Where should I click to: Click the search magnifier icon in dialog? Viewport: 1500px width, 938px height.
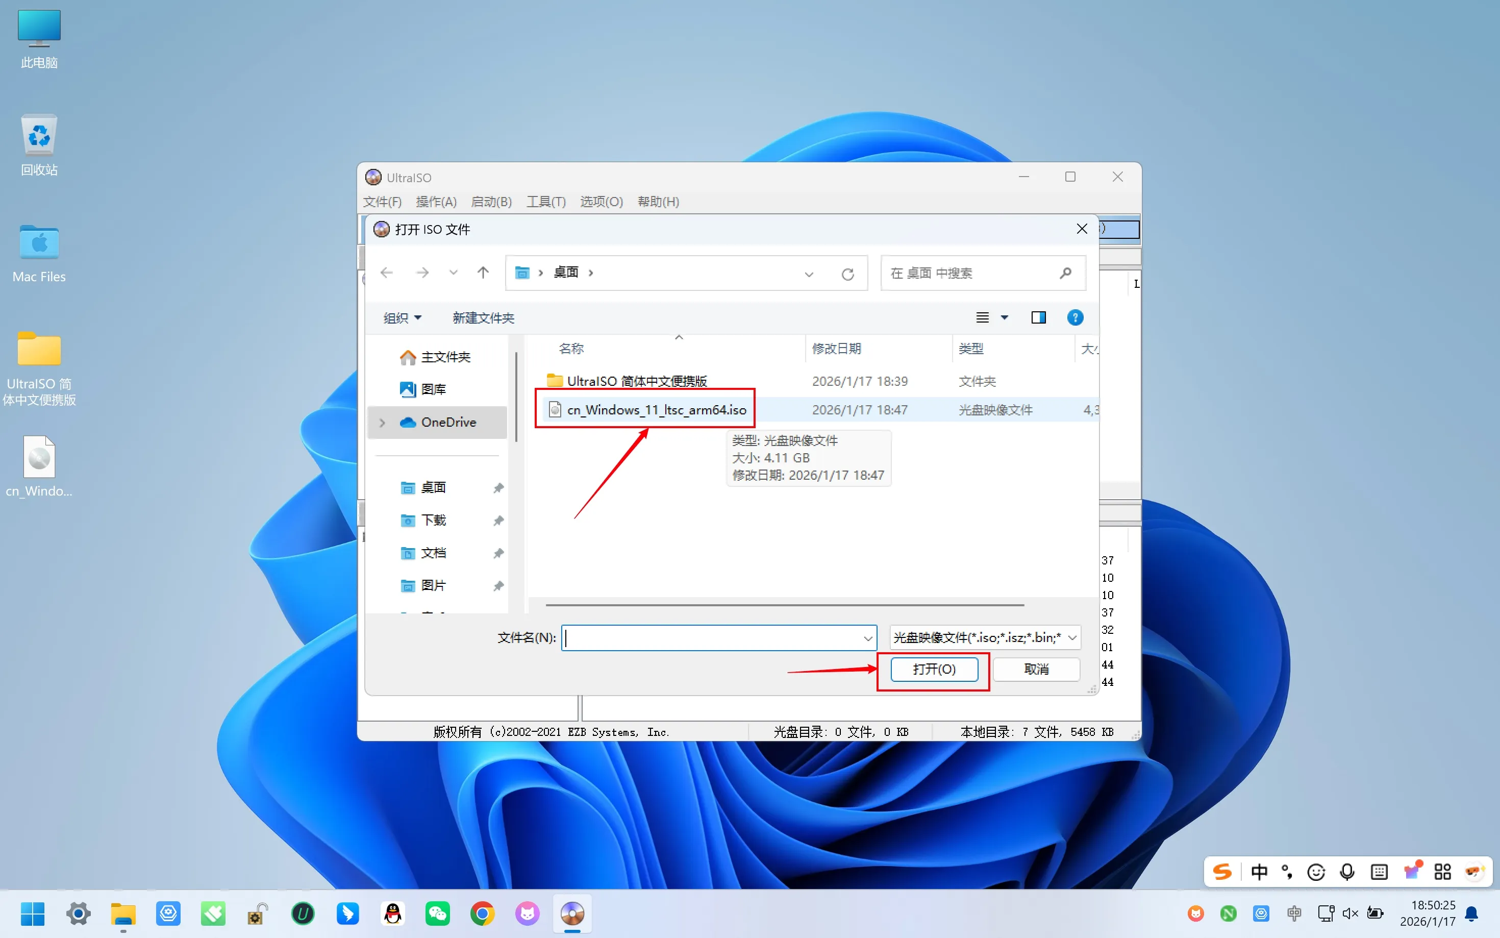(x=1065, y=273)
